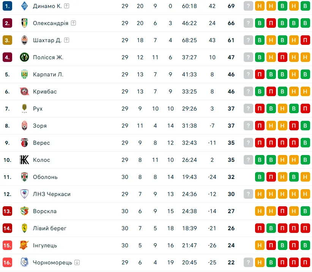Click promotion arrow icon next to Олександрія
312x272 pixels.
pyautogui.click(x=73, y=23)
